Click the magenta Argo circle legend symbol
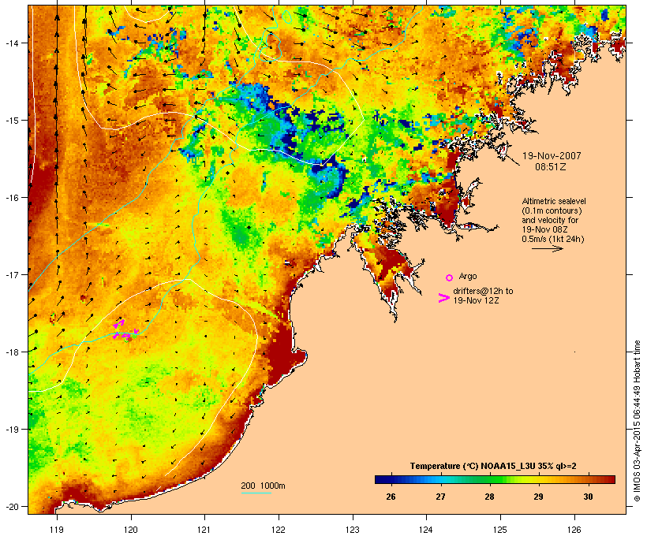The width and height of the screenshot is (647, 536). [450, 278]
